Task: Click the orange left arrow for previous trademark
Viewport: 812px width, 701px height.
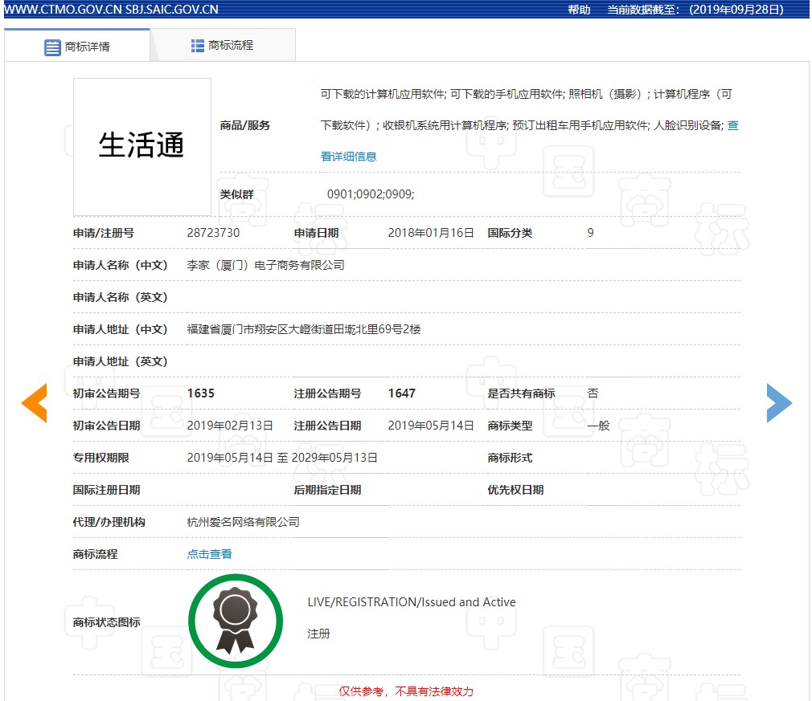Action: (x=34, y=403)
